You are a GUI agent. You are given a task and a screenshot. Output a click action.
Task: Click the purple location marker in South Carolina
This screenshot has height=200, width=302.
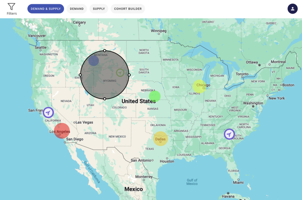tap(229, 134)
